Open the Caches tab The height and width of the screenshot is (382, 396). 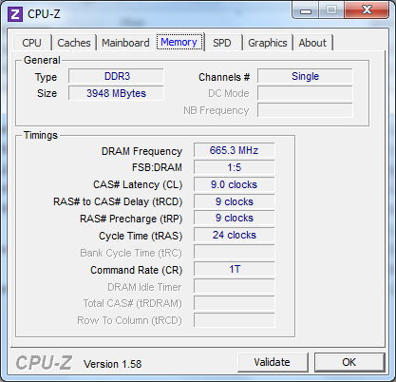[74, 43]
